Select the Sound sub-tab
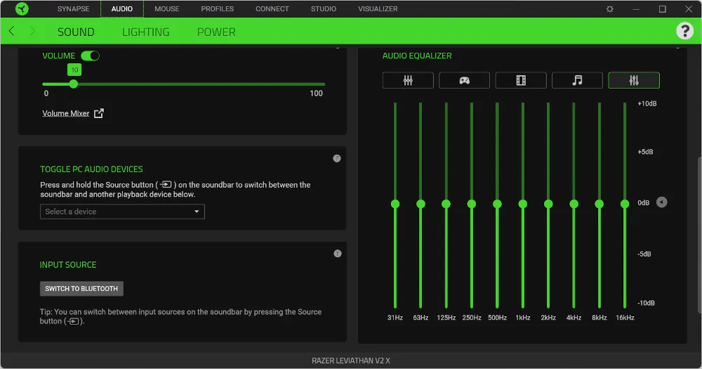 [x=76, y=32]
